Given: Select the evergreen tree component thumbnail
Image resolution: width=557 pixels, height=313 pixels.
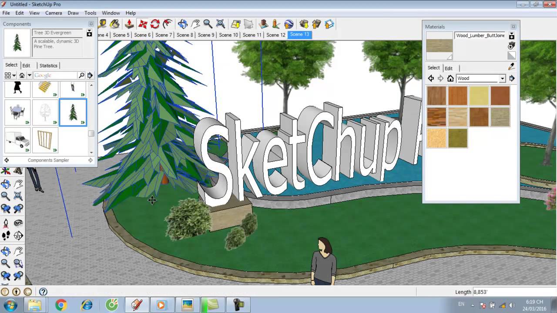Looking at the screenshot, I should pyautogui.click(x=73, y=112).
